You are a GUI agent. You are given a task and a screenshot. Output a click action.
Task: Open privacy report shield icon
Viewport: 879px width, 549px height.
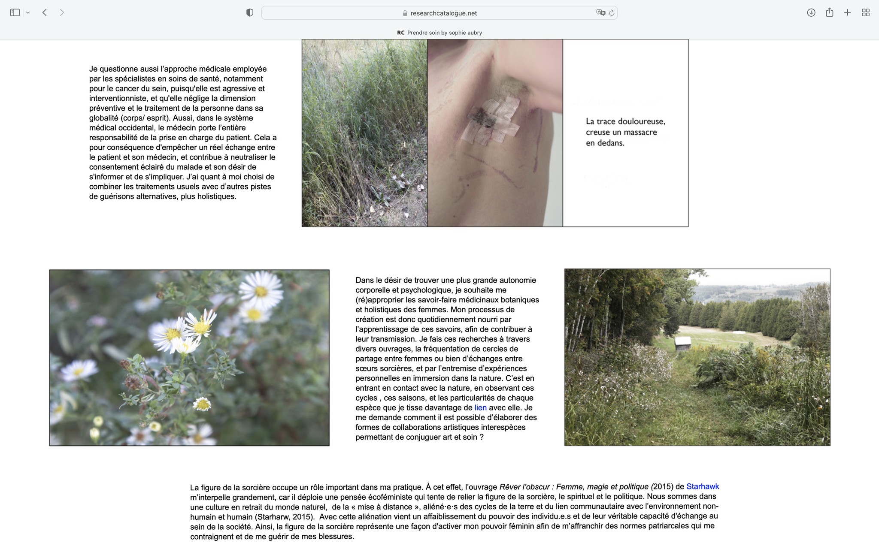[250, 13]
